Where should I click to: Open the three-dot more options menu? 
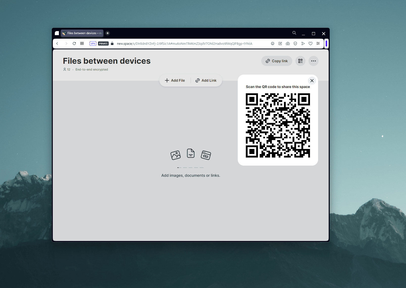(x=314, y=61)
